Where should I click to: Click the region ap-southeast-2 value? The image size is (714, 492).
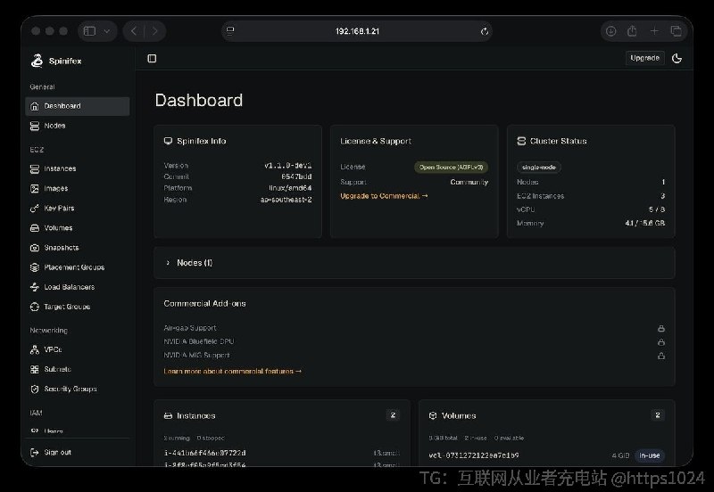click(286, 200)
